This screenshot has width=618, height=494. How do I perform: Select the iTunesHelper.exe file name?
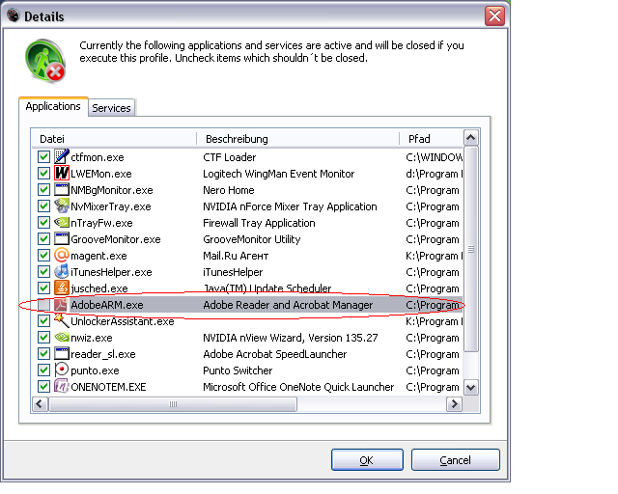click(x=111, y=272)
